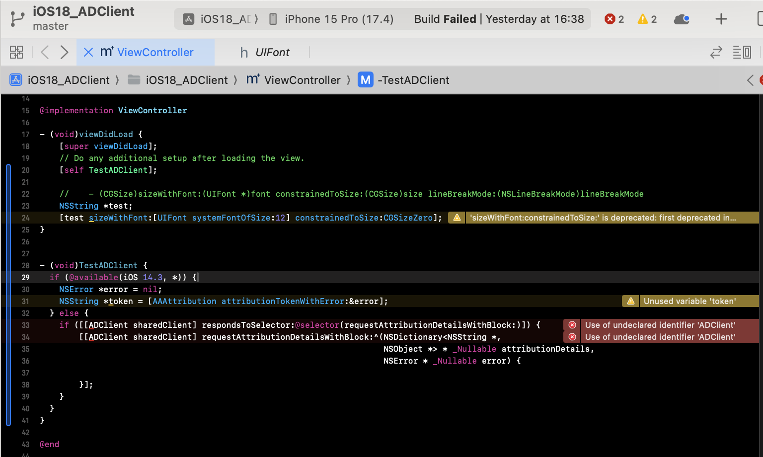Click the project name iOS18_ADClient title
The height and width of the screenshot is (457, 763).
83,11
